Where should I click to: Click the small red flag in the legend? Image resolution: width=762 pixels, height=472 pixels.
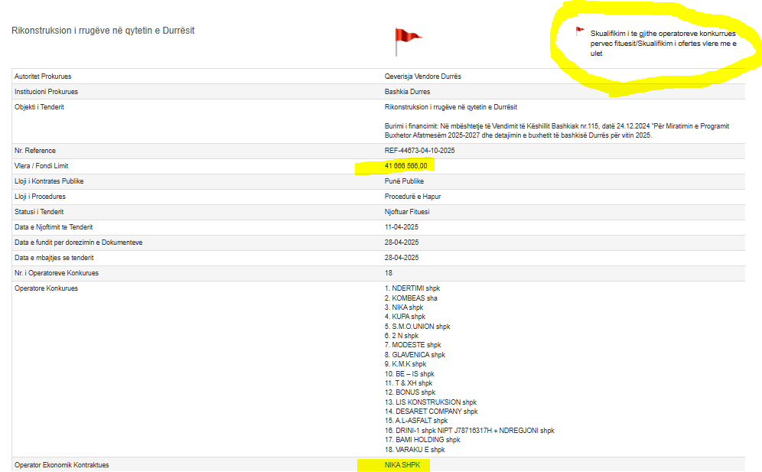click(x=580, y=31)
